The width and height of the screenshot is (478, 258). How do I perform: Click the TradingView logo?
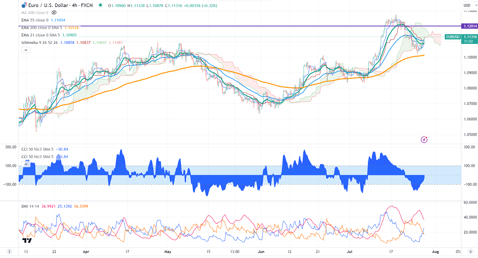pyautogui.click(x=27, y=241)
